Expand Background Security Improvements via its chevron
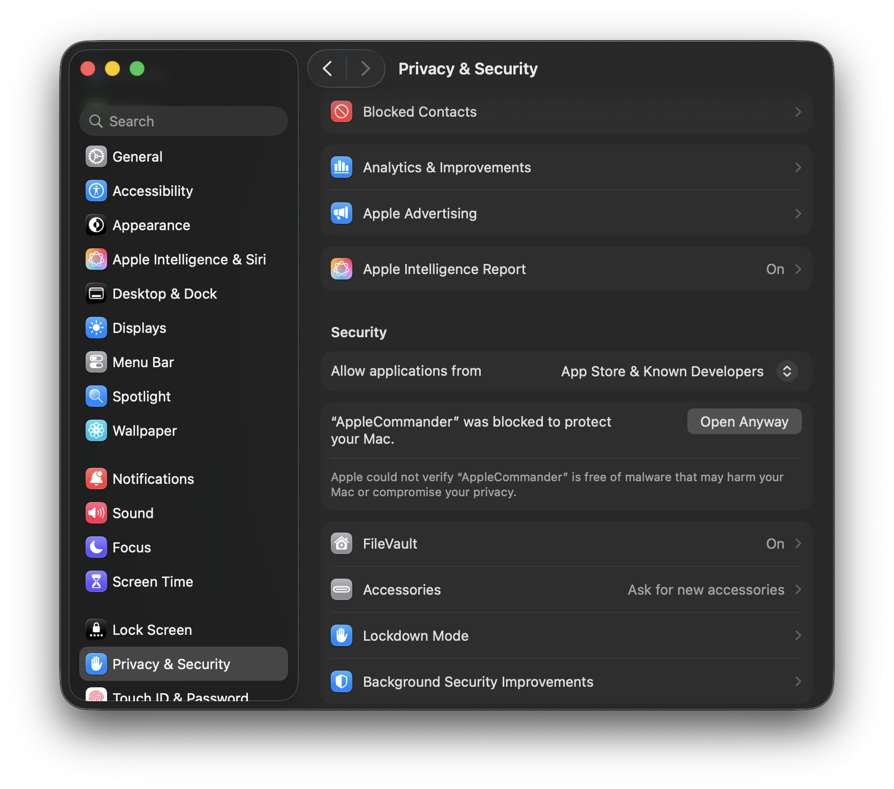 coord(798,682)
